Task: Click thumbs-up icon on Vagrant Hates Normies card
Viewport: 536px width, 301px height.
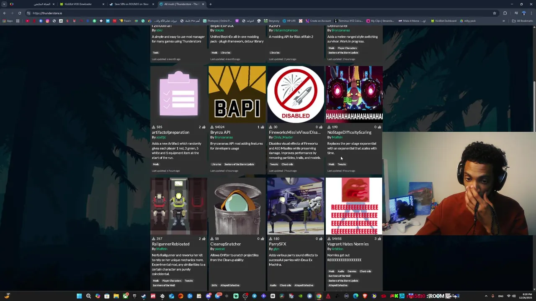Action: (379, 239)
